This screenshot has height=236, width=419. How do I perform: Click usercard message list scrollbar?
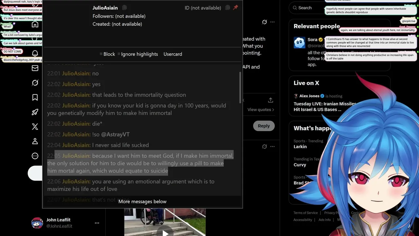241,87
